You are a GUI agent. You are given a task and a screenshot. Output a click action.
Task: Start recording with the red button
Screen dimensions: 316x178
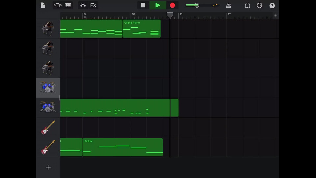(x=172, y=5)
